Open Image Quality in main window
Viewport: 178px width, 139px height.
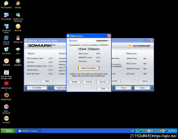[60, 88]
